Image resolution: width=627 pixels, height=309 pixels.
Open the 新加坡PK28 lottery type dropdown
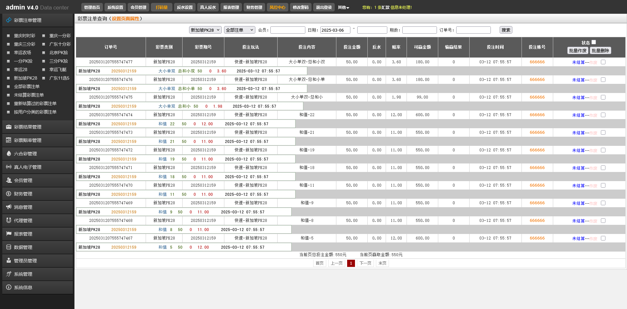point(205,30)
